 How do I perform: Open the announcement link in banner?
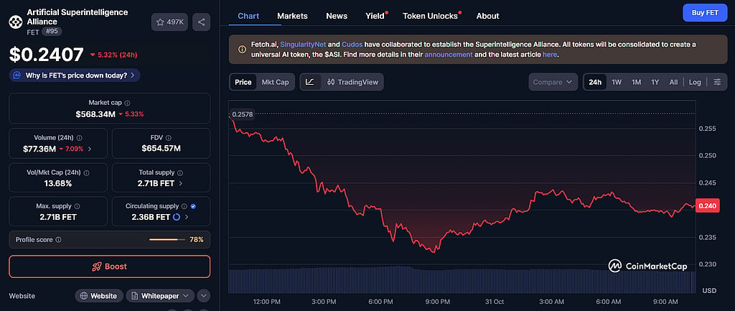tap(449, 55)
